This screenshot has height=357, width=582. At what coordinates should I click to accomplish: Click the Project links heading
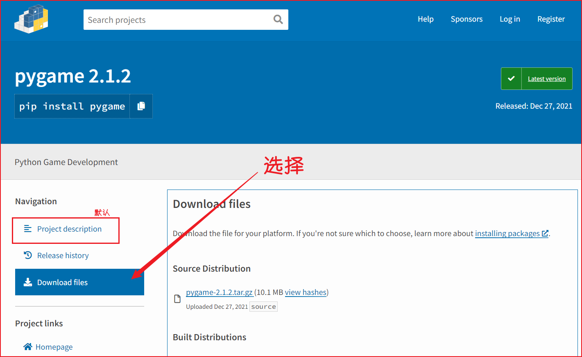pyautogui.click(x=39, y=324)
